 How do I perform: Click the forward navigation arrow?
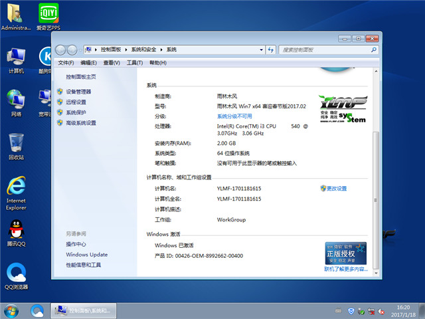72,50
